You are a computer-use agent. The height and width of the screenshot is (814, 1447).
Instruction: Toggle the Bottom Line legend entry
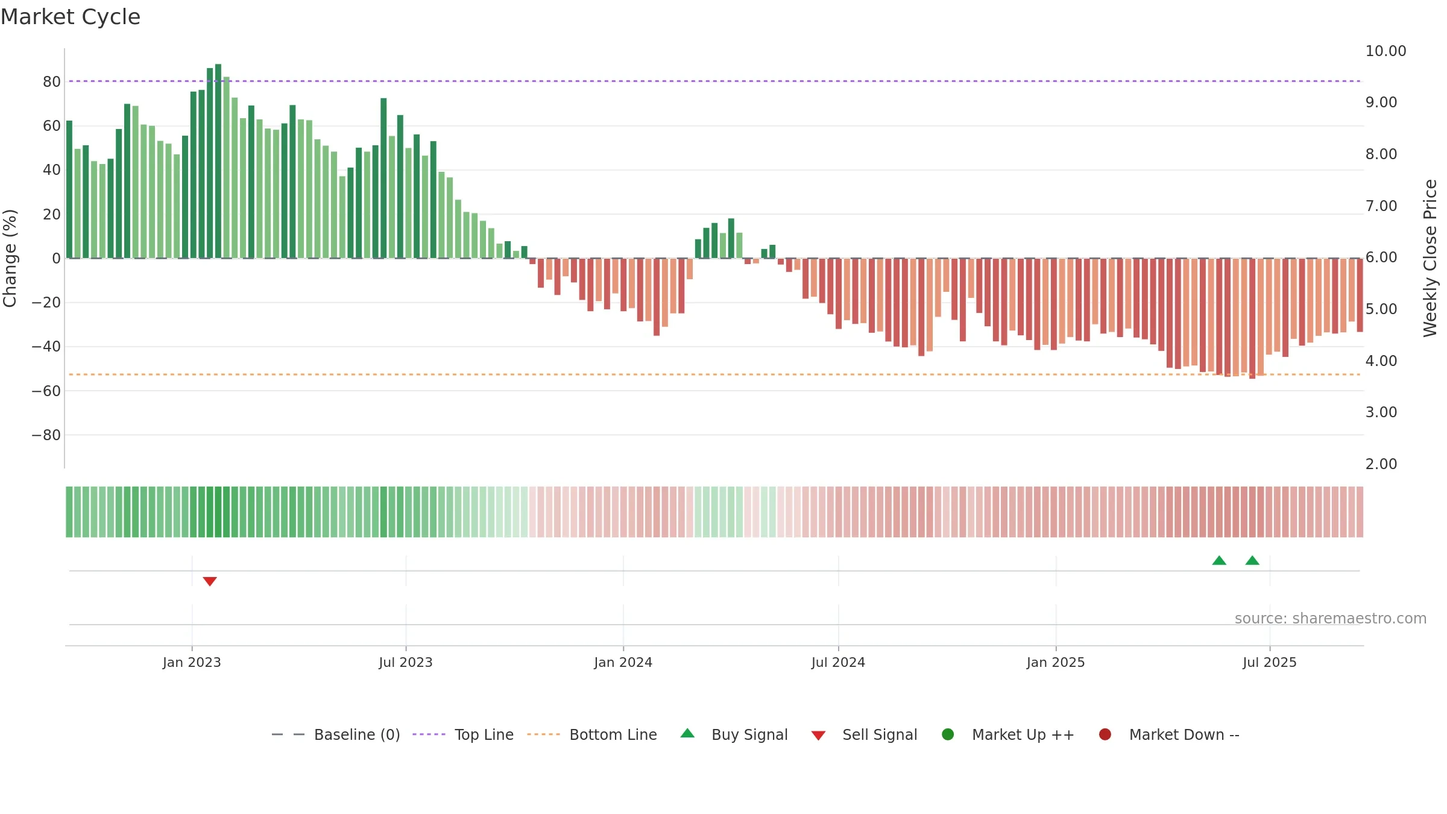pos(592,734)
